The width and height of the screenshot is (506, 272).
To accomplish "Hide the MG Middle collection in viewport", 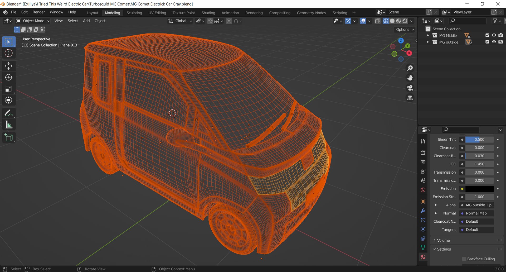I will point(494,35).
